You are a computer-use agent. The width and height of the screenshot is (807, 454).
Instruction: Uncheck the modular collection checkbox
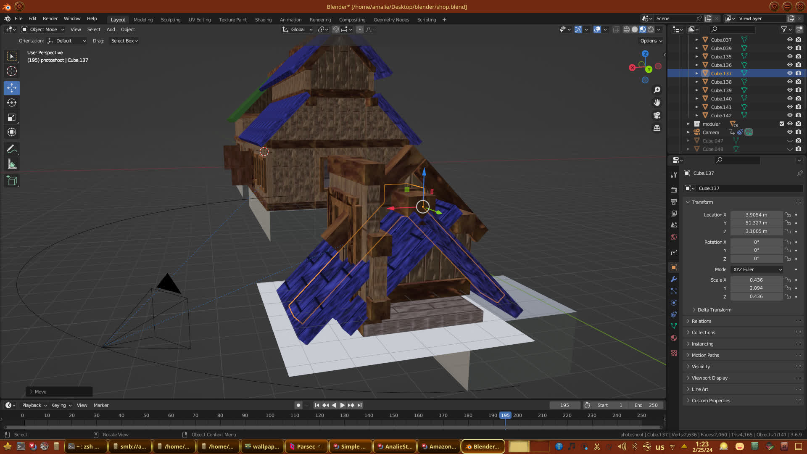782,124
